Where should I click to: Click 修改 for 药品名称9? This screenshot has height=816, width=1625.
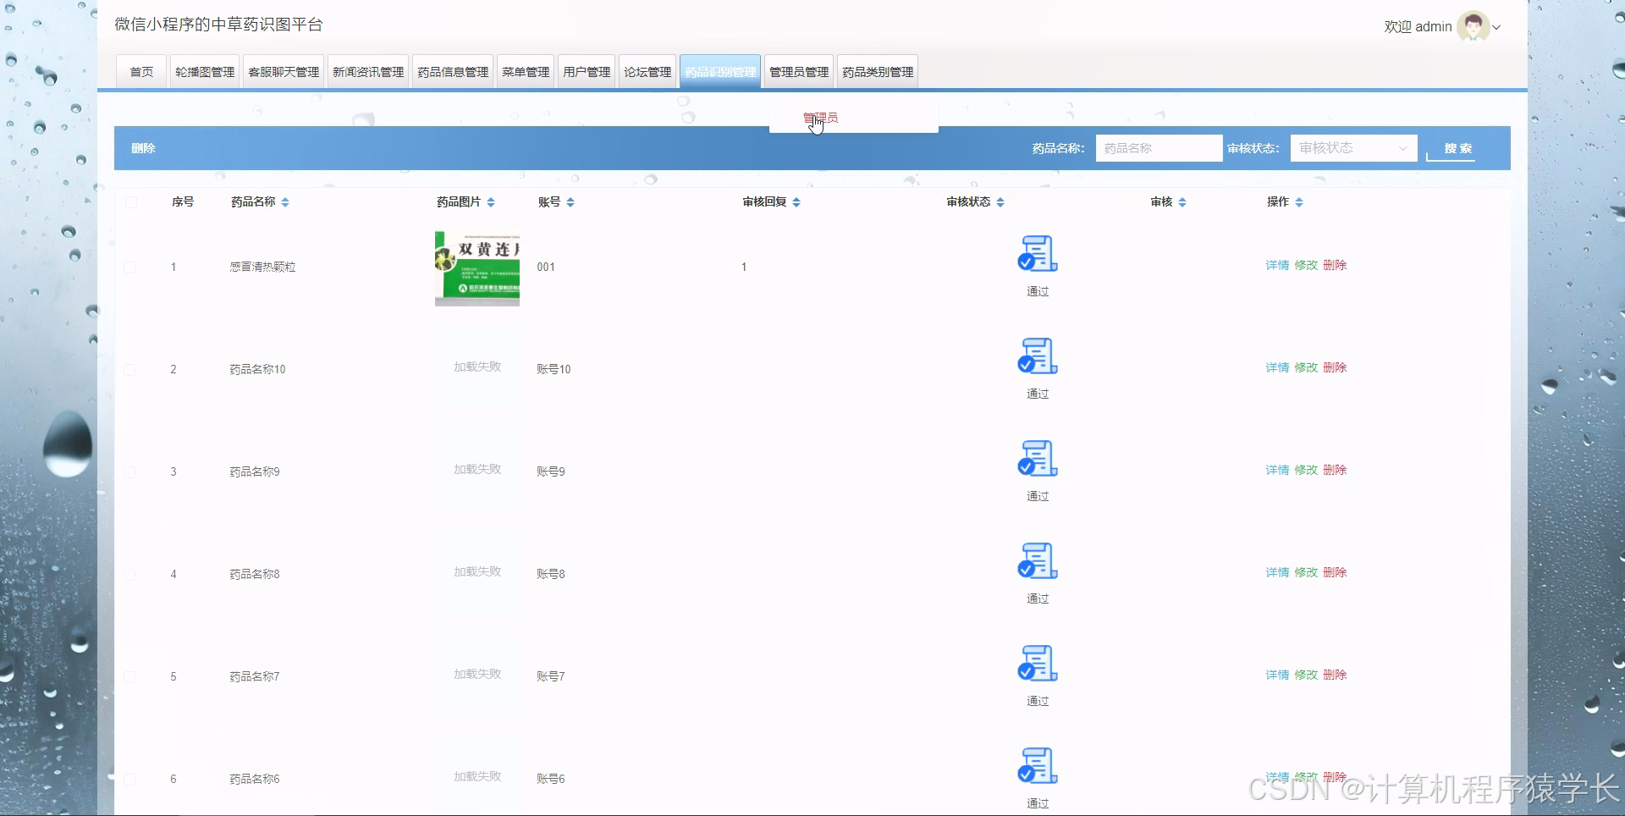(x=1306, y=470)
